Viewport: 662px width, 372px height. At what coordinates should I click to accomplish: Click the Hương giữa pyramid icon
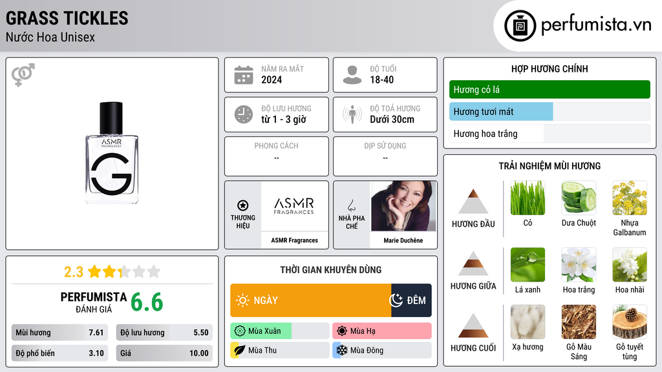click(x=473, y=263)
